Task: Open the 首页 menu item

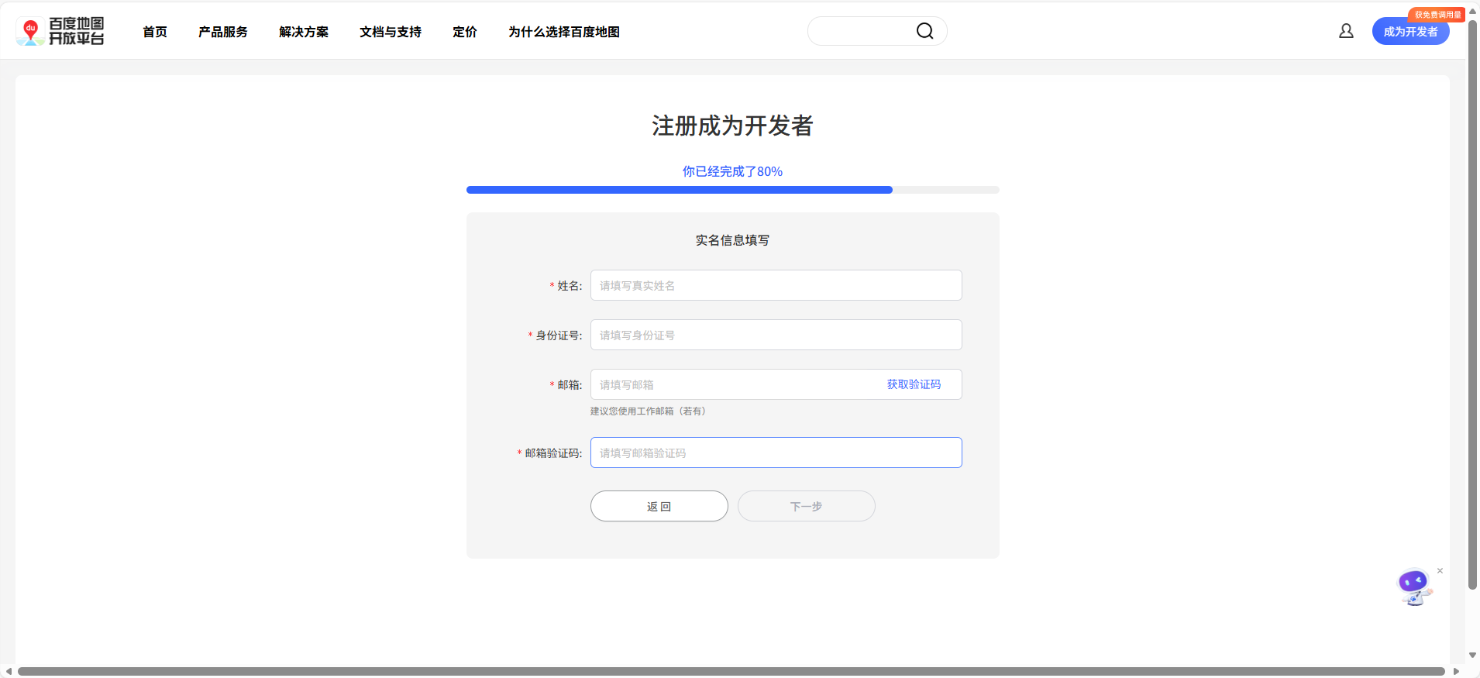Action: (x=155, y=32)
